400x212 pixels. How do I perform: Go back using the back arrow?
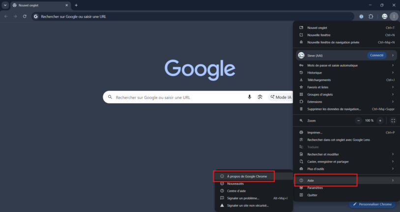tap(6, 16)
